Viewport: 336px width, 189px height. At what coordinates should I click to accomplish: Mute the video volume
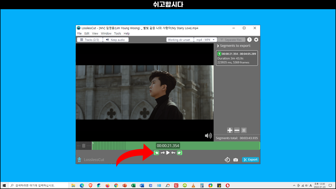coord(208,135)
